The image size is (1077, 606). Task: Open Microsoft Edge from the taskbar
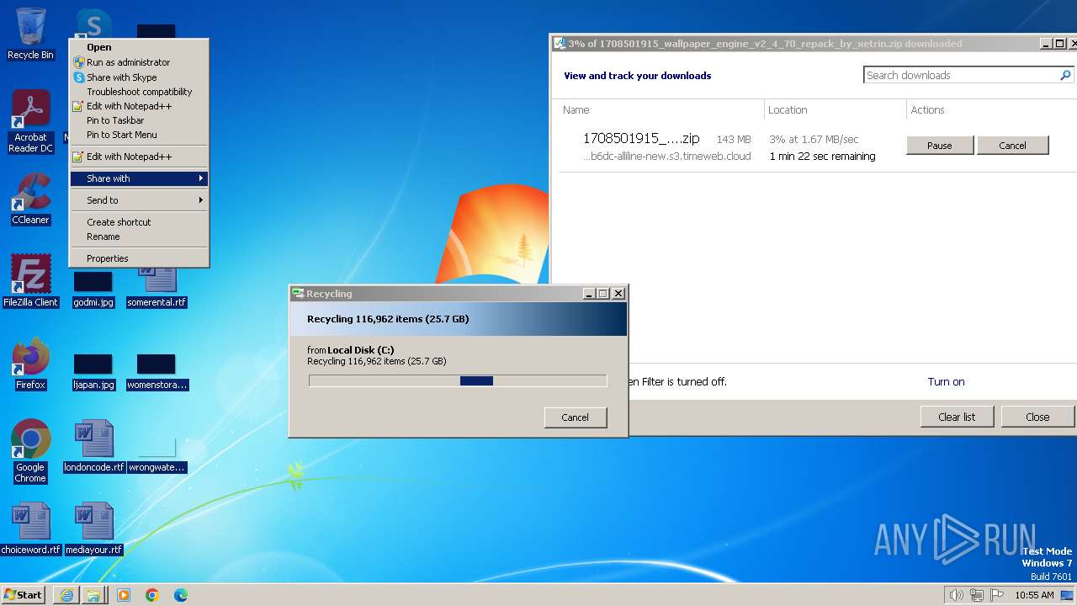click(181, 595)
